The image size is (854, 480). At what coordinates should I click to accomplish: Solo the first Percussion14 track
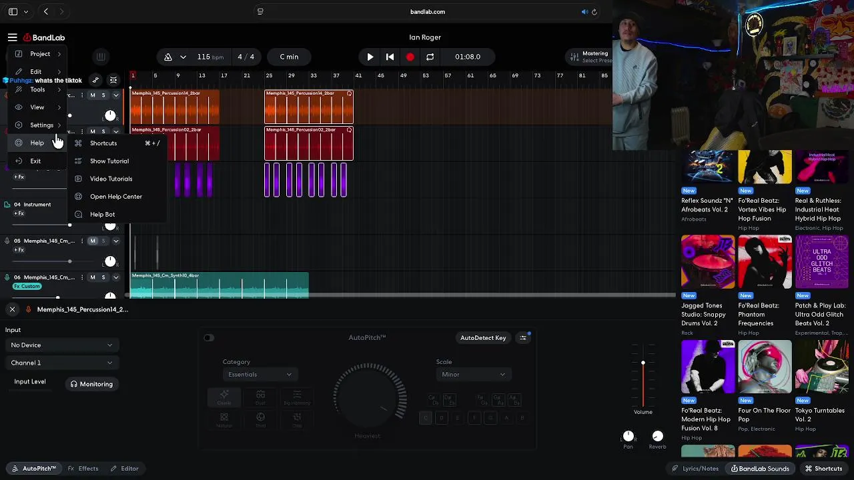click(103, 95)
